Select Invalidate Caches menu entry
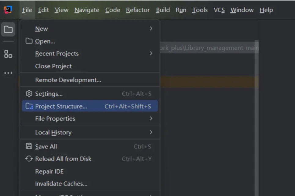Screen dimensions: 295x196 (61, 184)
